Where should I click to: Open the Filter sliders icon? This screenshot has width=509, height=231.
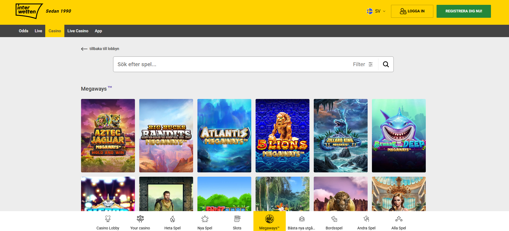371,64
